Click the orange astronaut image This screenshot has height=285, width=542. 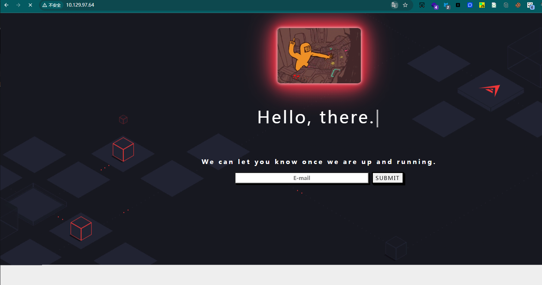(319, 56)
